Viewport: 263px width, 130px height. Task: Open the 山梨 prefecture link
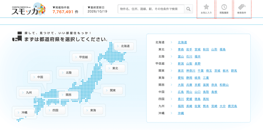pyautogui.click(x=189, y=63)
